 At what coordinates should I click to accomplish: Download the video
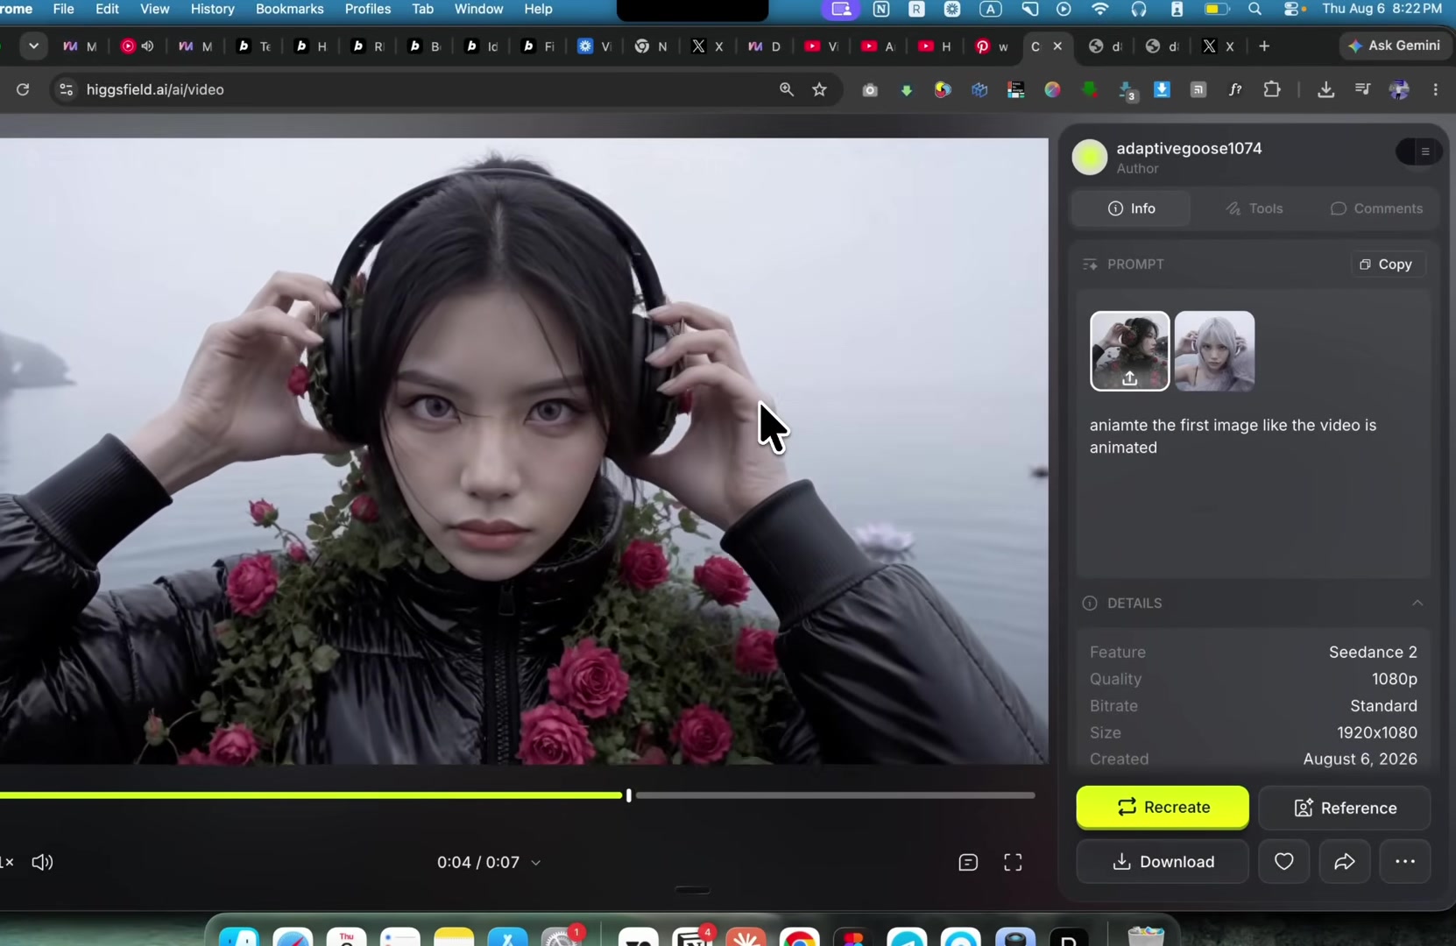pos(1163,862)
